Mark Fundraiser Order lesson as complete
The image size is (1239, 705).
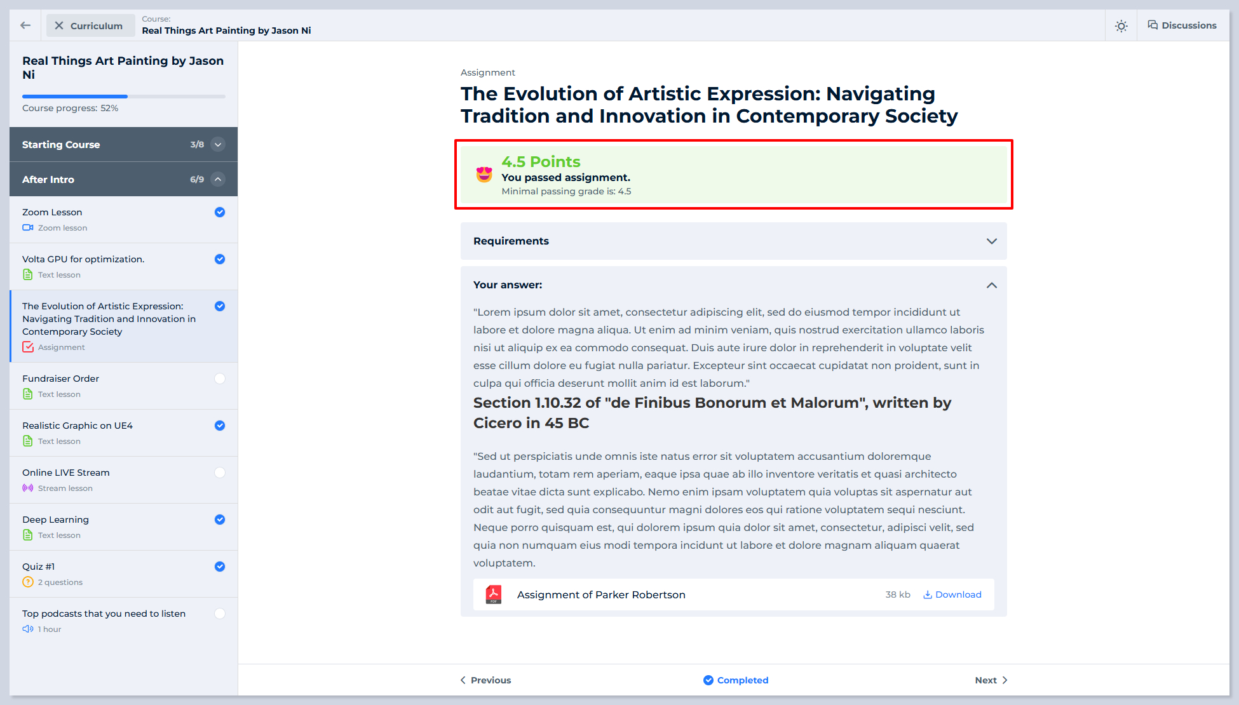tap(220, 379)
